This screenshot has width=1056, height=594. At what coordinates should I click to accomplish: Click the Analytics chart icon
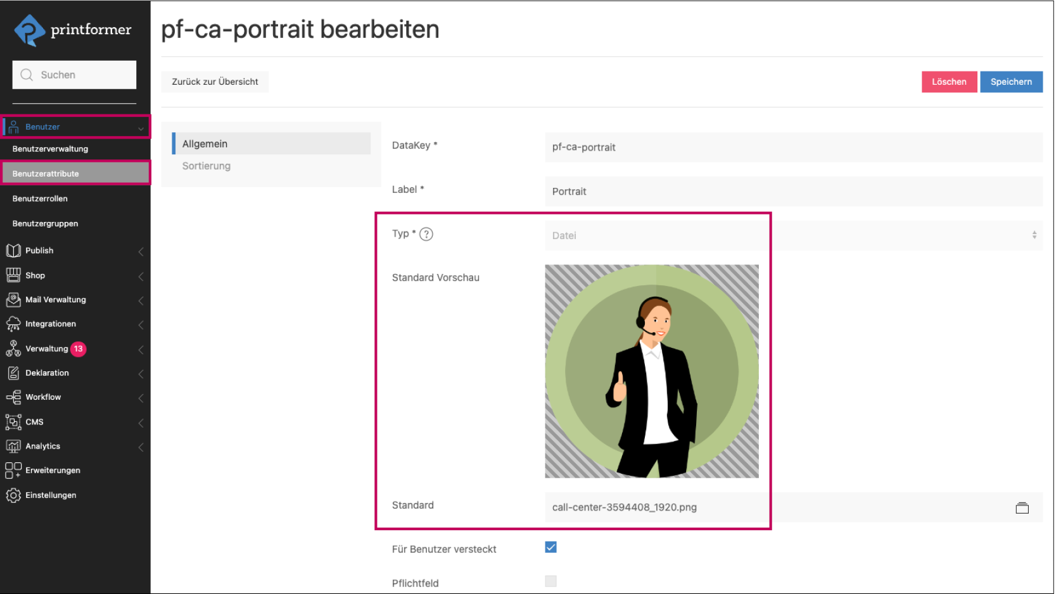coord(13,447)
